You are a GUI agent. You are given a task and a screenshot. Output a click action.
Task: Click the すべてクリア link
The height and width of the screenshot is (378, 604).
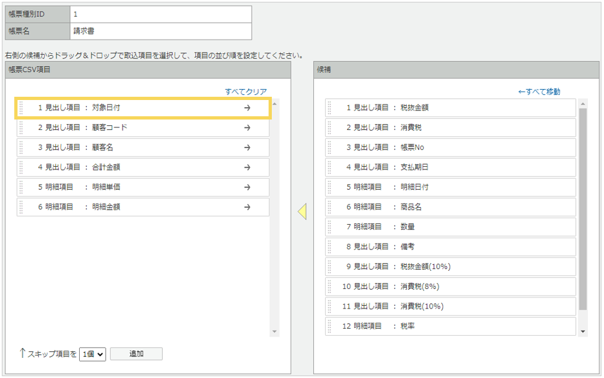[246, 92]
